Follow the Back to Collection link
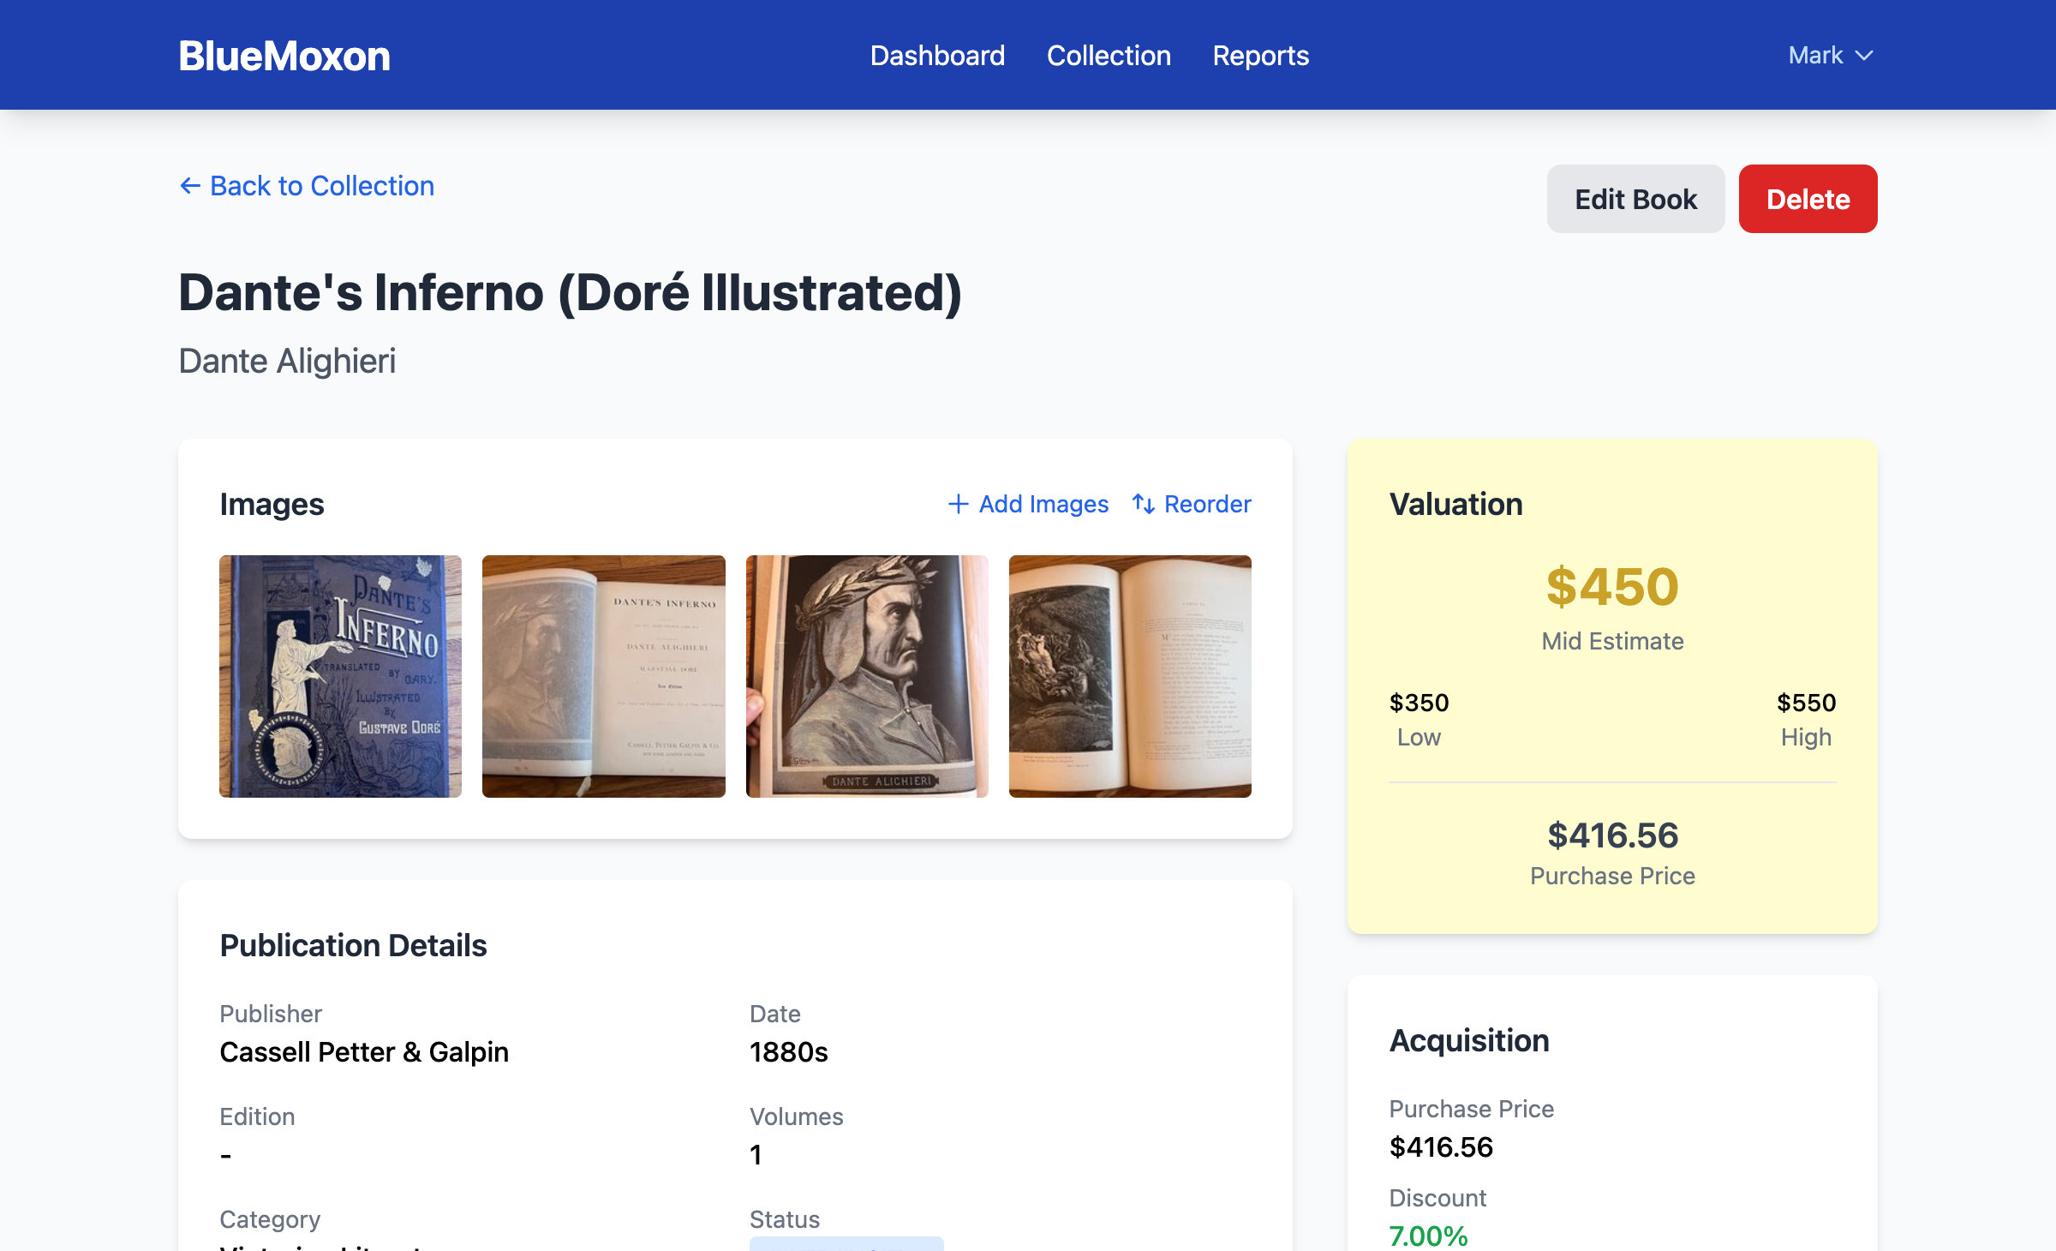The image size is (2056, 1251). coord(321,186)
